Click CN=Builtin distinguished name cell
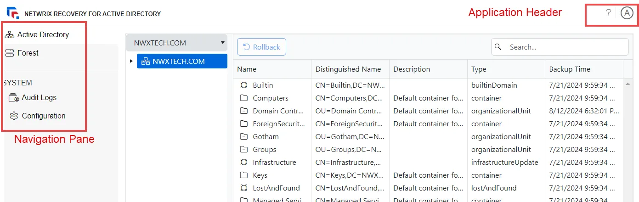 [x=349, y=85]
